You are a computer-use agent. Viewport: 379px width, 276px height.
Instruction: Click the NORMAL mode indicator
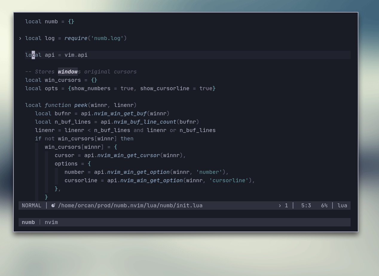click(32, 206)
